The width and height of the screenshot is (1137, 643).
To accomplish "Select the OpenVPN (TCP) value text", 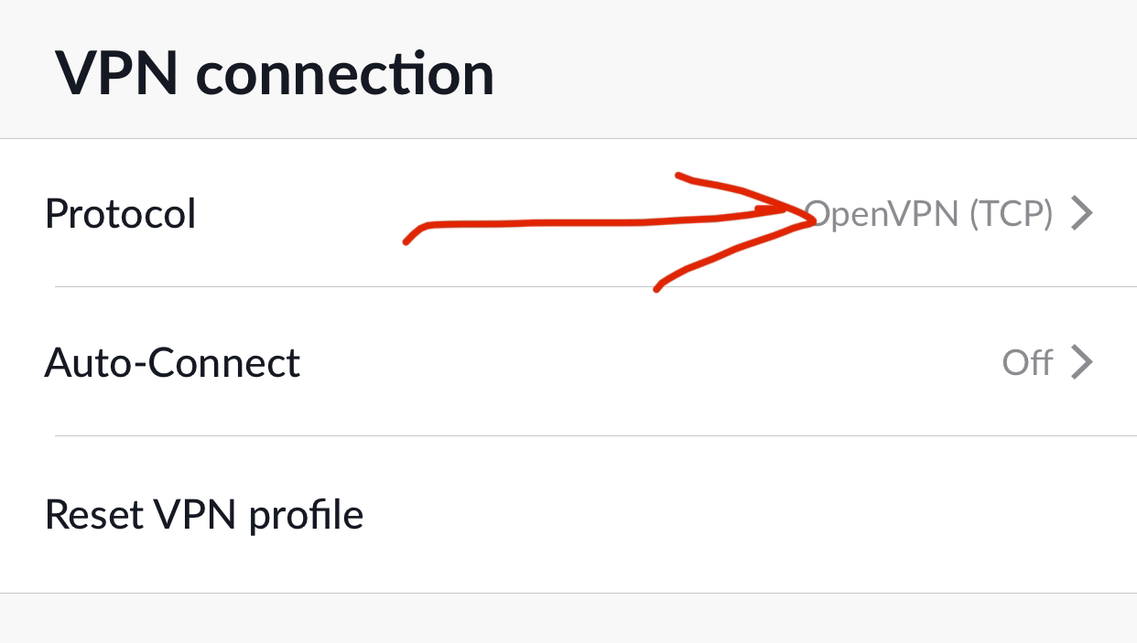I will click(928, 214).
